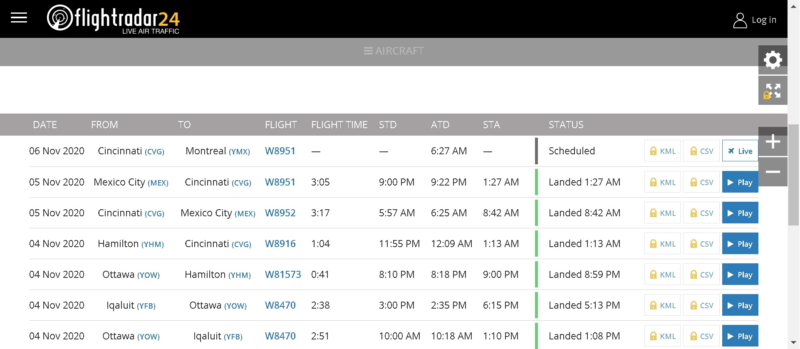Open flight W8916 link
This screenshot has height=349, width=800.
(280, 244)
